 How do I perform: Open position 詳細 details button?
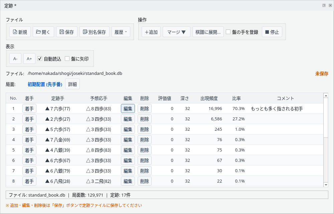tap(72, 84)
